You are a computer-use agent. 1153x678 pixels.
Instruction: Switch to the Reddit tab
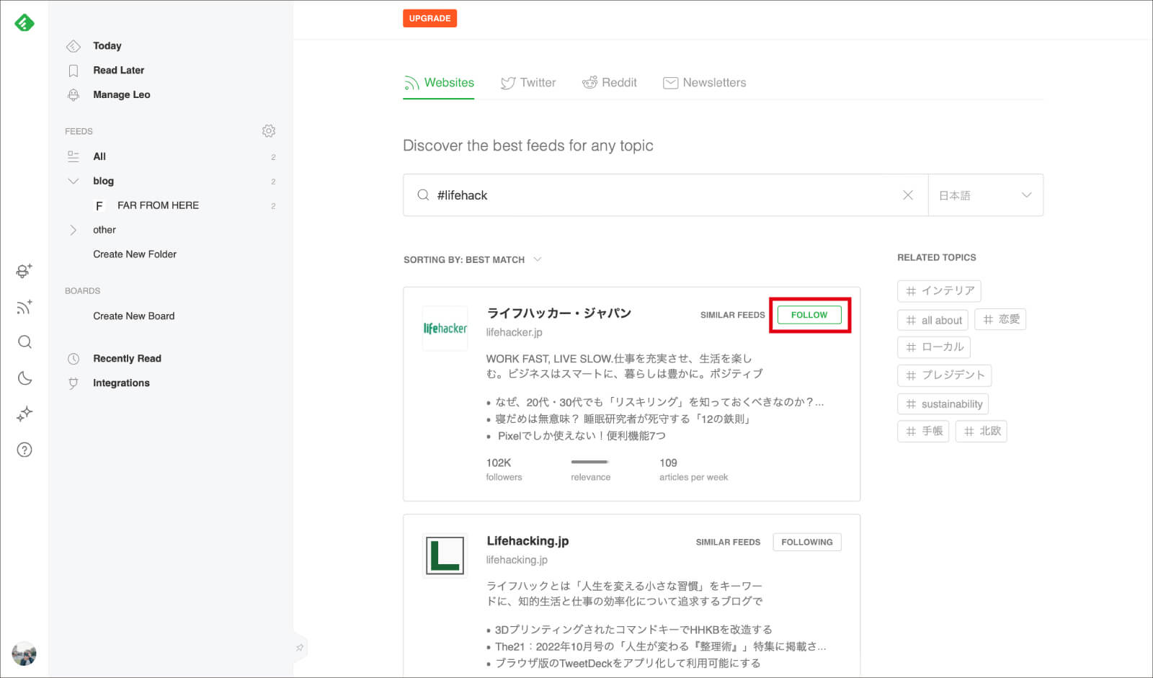tap(610, 83)
